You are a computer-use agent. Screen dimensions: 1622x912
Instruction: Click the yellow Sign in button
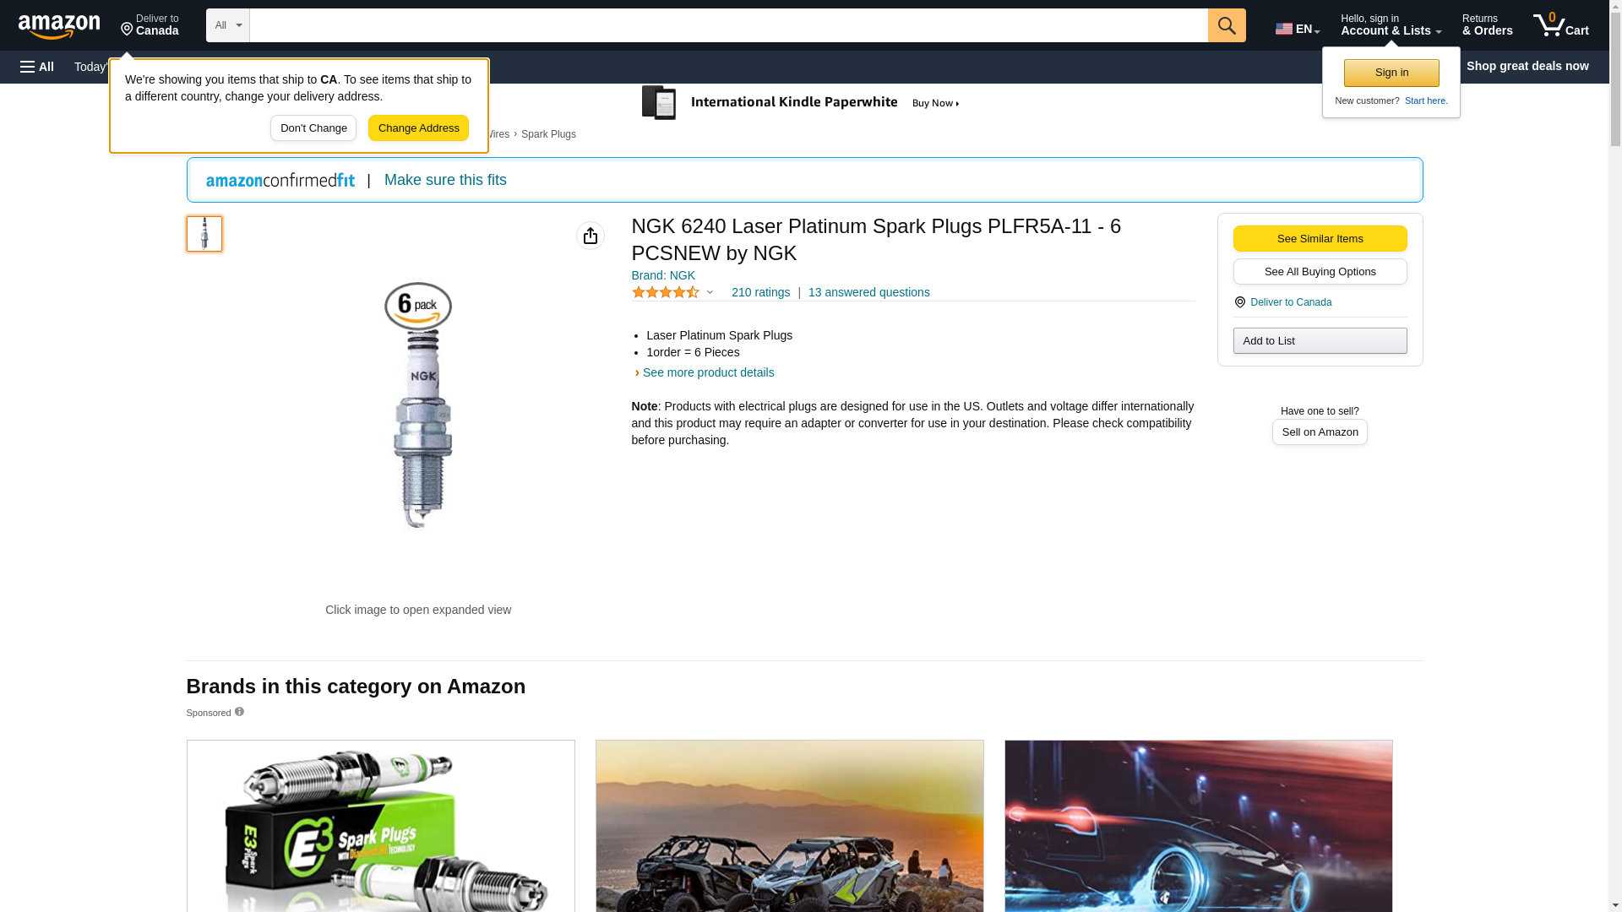(1391, 73)
